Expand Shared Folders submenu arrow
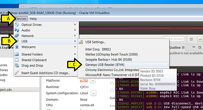This screenshot has width=203, height=110. (75, 54)
